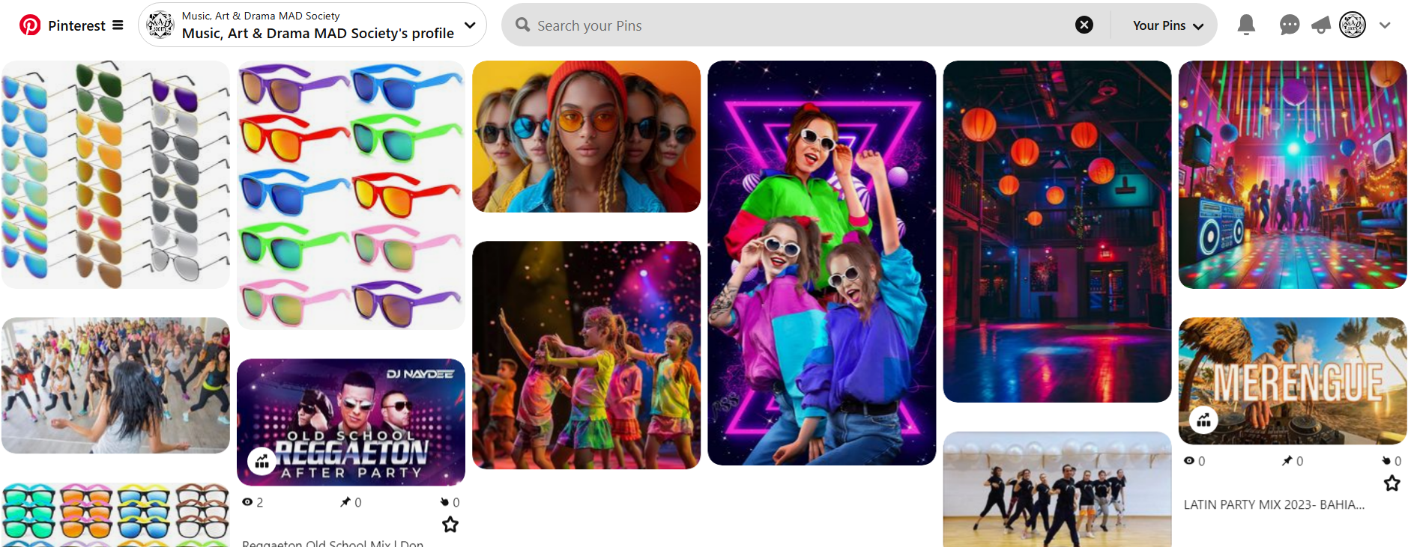Click the Pinterest wordmark text

click(77, 25)
